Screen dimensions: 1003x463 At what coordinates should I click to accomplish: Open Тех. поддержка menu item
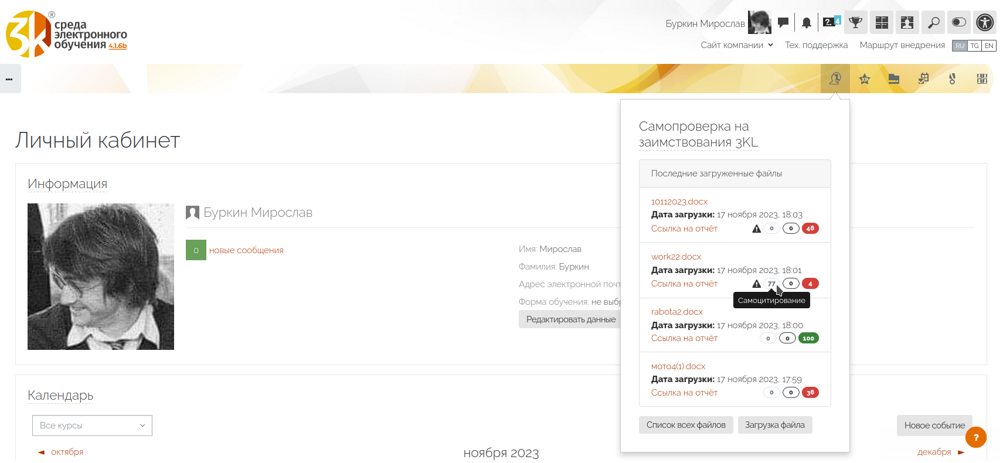click(x=816, y=45)
